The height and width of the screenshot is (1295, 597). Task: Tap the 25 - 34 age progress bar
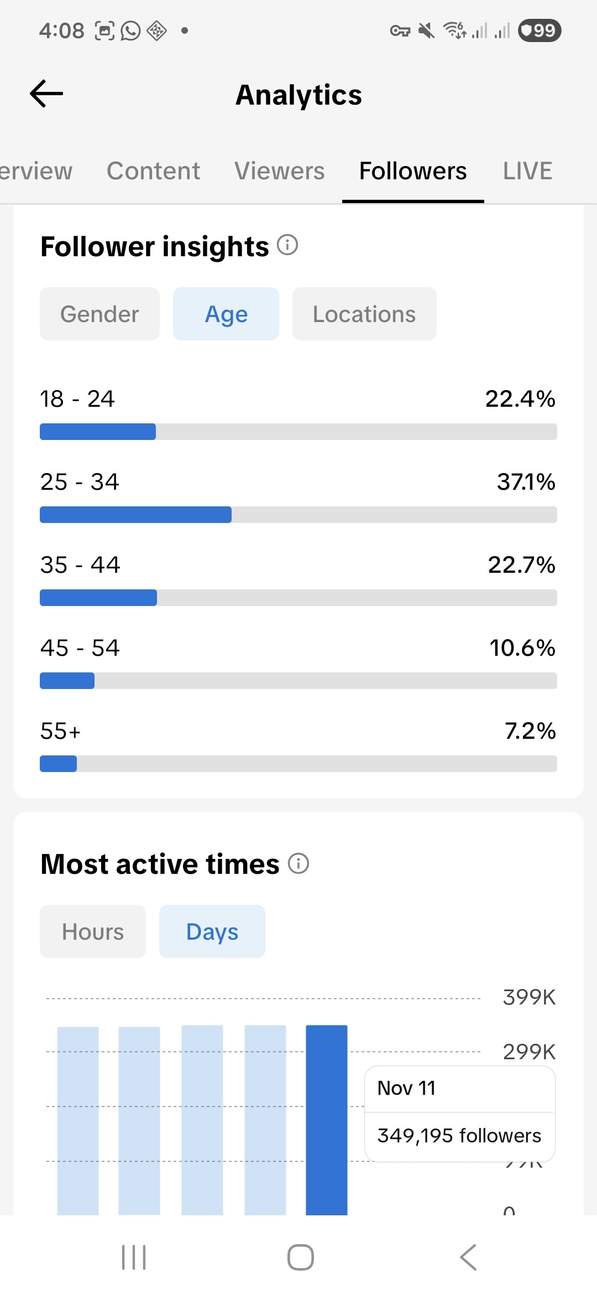[298, 515]
